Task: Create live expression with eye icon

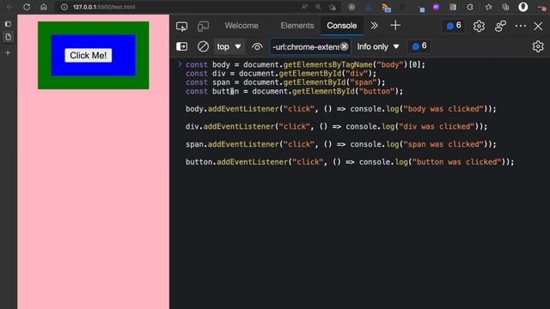Action: click(x=257, y=47)
